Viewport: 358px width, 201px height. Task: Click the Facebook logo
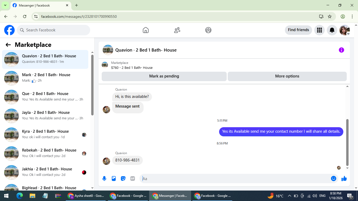pos(9,30)
